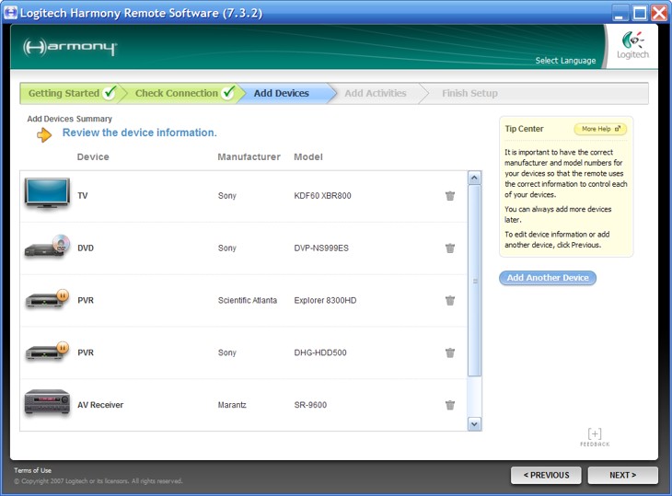Viewport: 672px width, 496px height.
Task: Minimize the Harmony Remote Software window
Action: pos(619,13)
